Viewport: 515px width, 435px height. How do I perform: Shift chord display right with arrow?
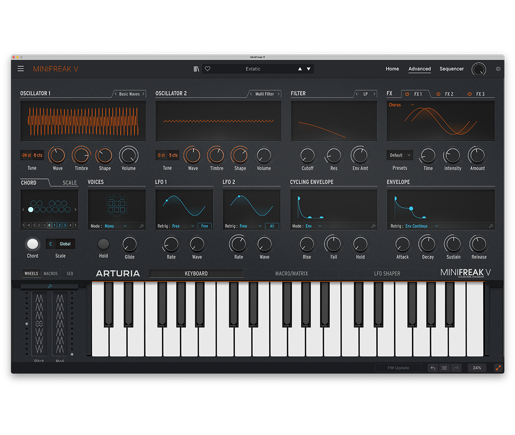pos(76,210)
